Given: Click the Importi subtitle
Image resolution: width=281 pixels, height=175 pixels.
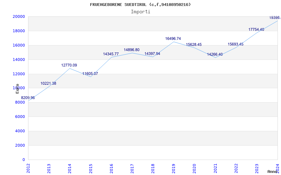Looking at the screenshot, I should click(x=140, y=12).
